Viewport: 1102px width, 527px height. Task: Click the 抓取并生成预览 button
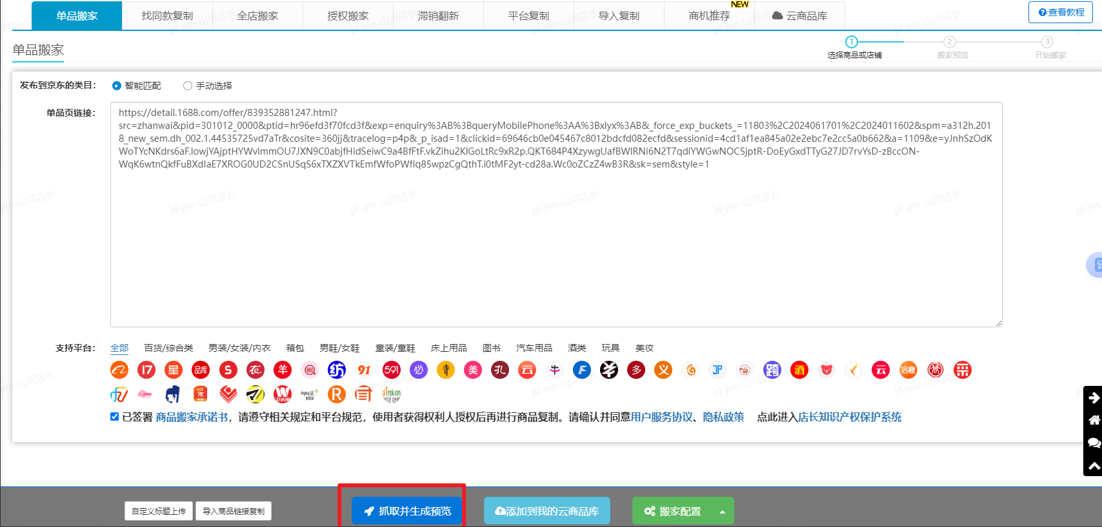[407, 511]
